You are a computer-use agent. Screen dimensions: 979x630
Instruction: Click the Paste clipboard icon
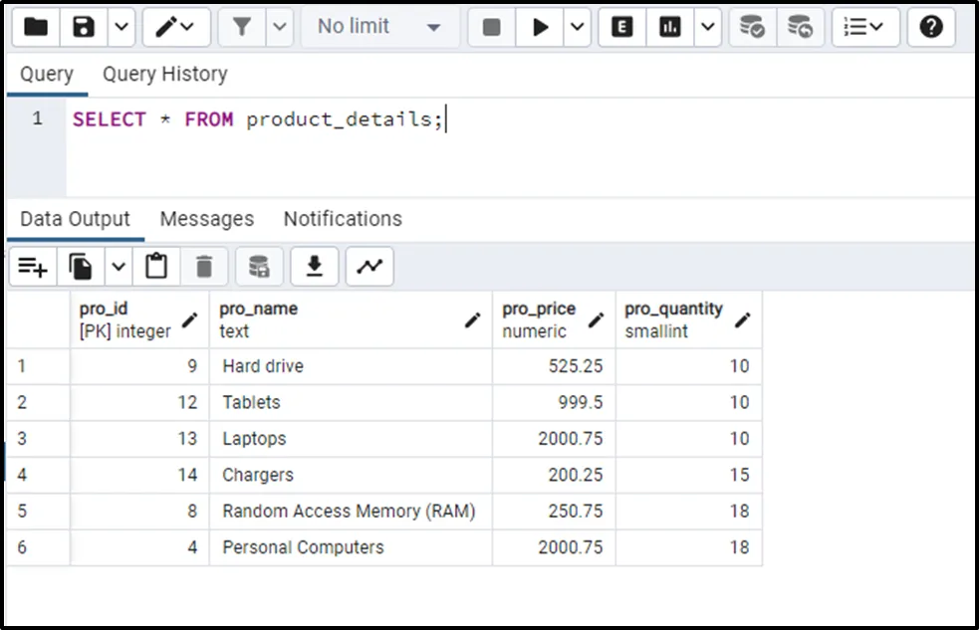pos(156,267)
